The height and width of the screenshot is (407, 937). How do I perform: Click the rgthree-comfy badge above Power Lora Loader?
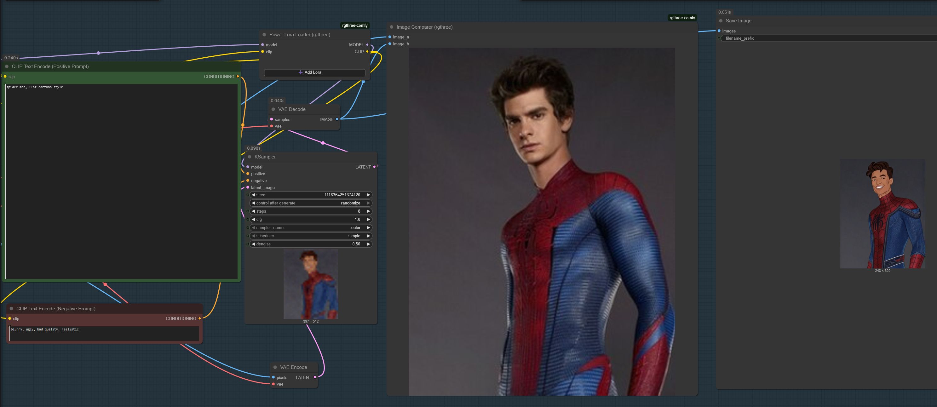[355, 26]
